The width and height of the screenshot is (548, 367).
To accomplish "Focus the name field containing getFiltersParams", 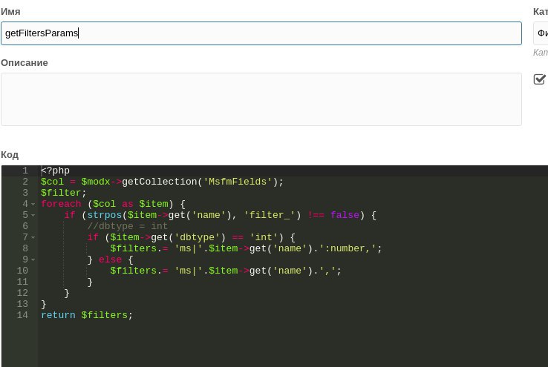I will (261, 33).
